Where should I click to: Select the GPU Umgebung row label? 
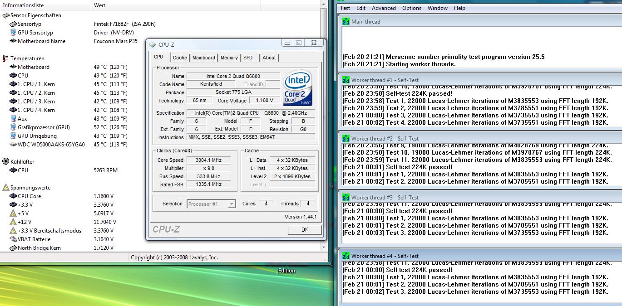point(37,136)
